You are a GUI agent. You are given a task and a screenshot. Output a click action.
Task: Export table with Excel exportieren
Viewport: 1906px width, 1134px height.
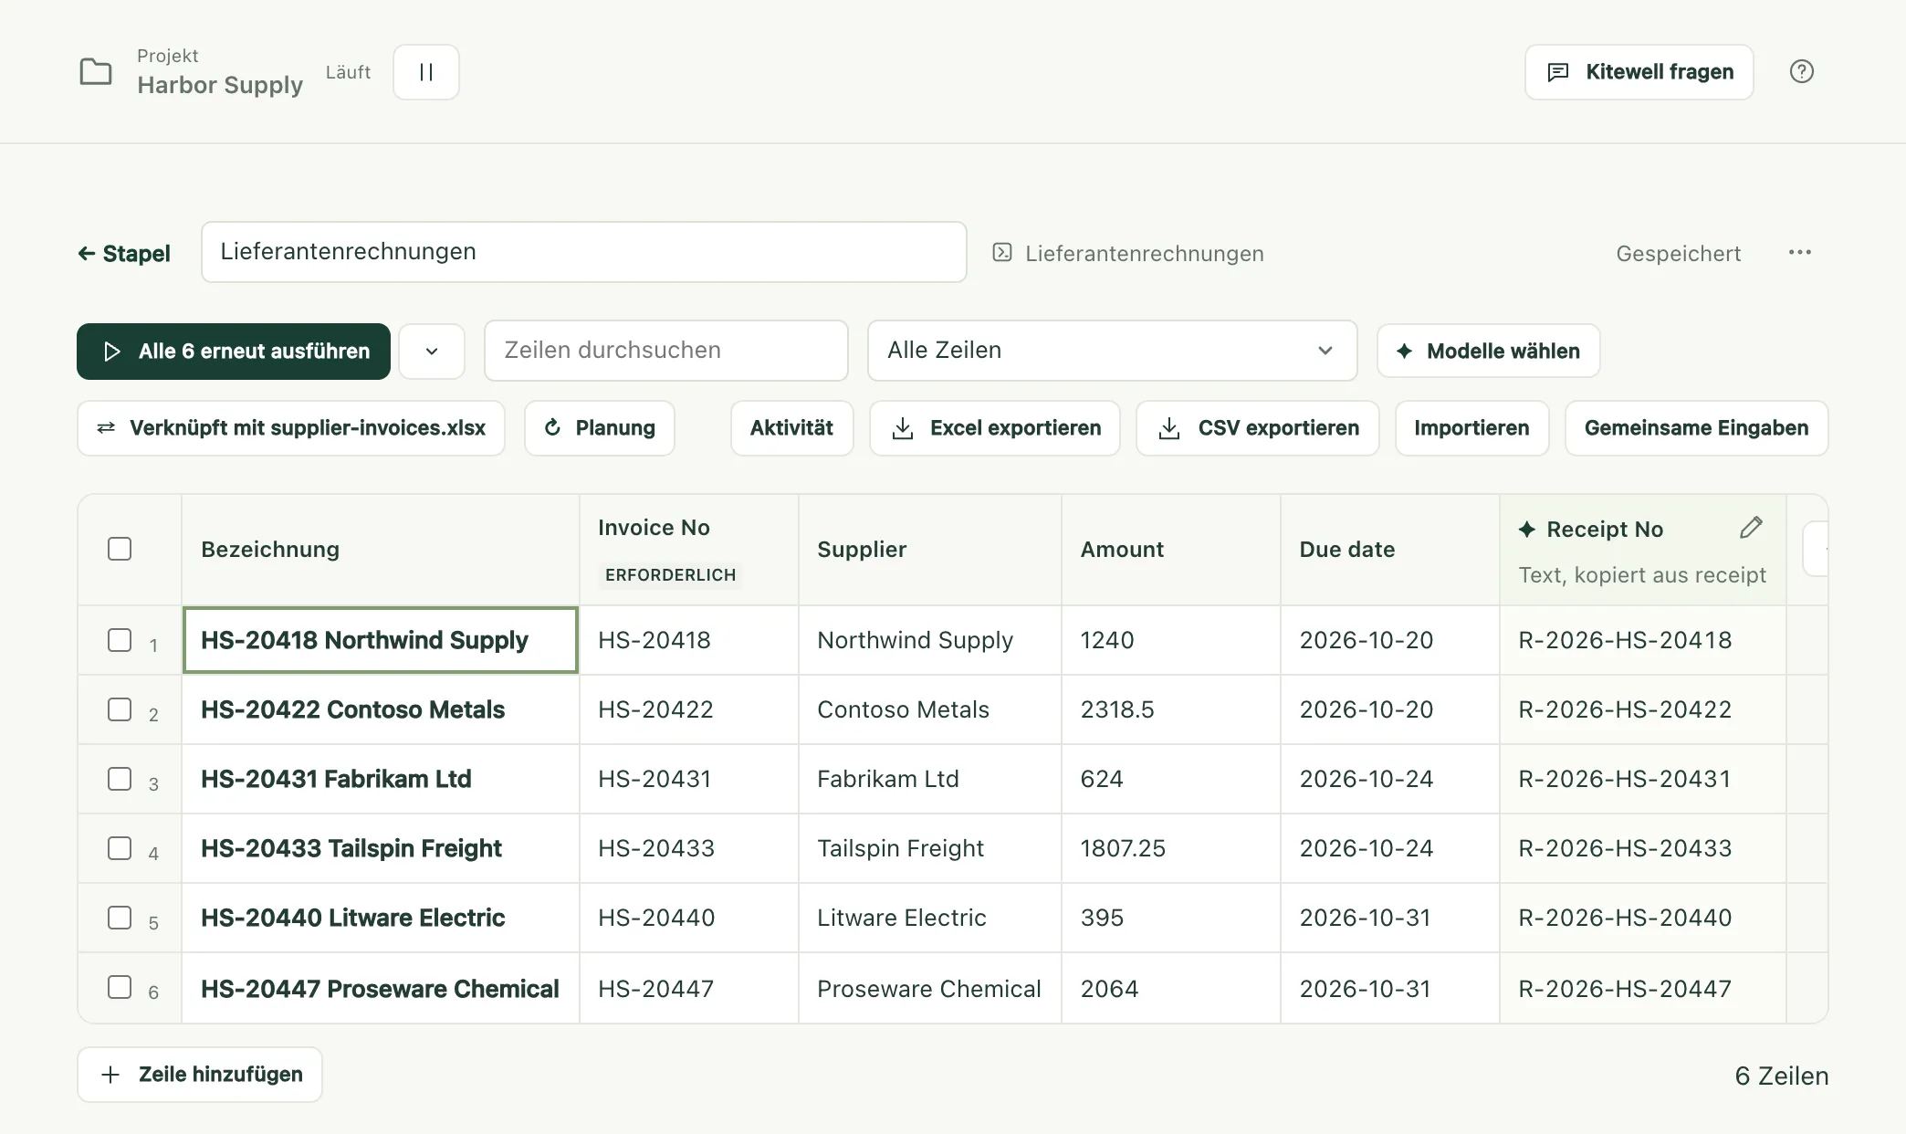[995, 428]
